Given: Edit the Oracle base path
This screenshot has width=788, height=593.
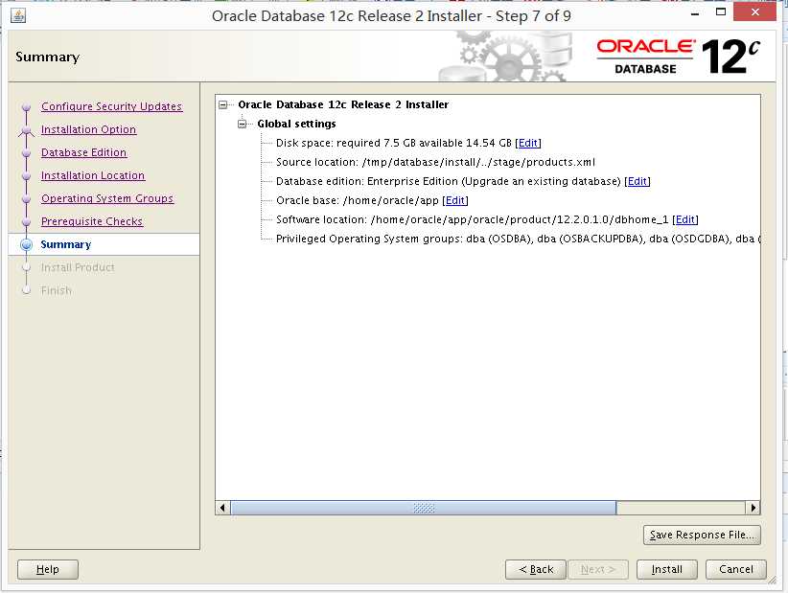Looking at the screenshot, I should 455,200.
